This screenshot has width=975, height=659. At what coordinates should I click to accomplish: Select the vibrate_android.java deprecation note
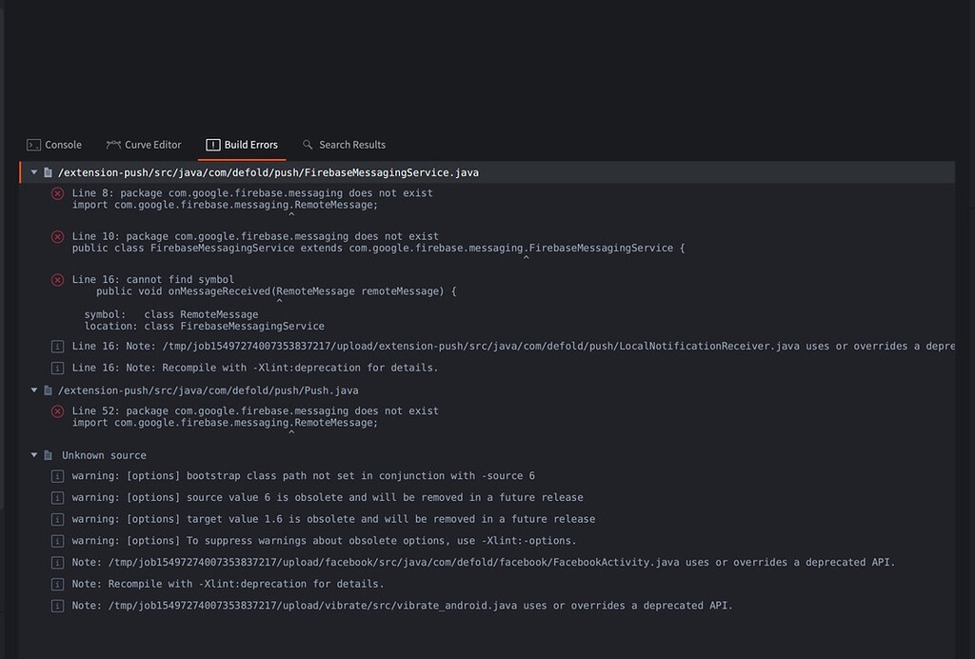[400, 605]
